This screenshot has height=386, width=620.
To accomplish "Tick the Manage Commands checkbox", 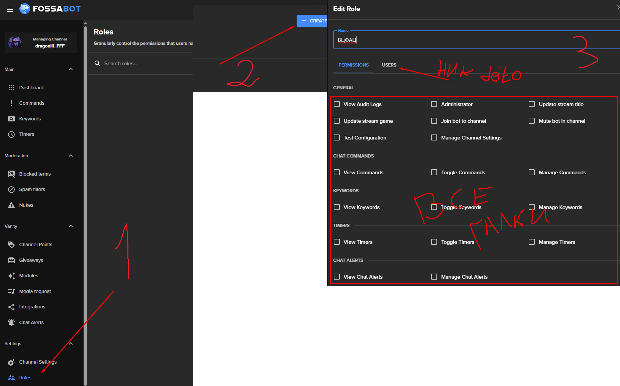I will [x=532, y=173].
